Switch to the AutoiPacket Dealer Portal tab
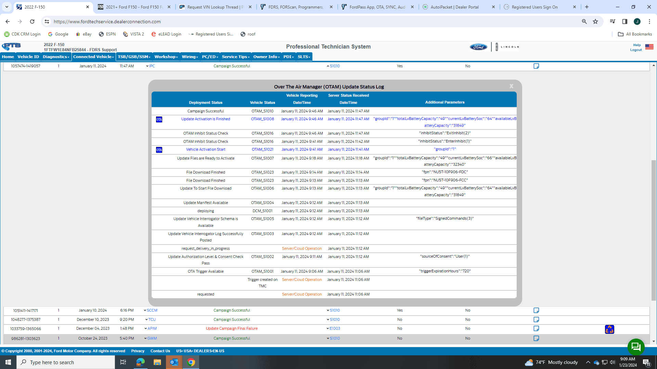This screenshot has width=657, height=369. point(454,7)
